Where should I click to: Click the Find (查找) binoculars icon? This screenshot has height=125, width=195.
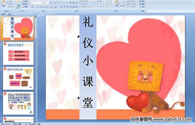(140, 1)
